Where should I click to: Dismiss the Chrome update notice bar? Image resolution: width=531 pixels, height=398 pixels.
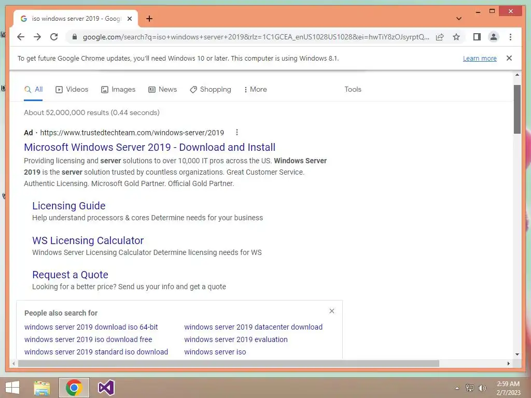pyautogui.click(x=509, y=58)
